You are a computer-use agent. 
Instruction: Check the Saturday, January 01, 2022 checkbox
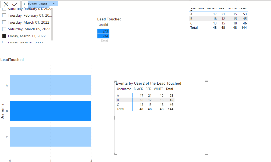click(x=4, y=9)
